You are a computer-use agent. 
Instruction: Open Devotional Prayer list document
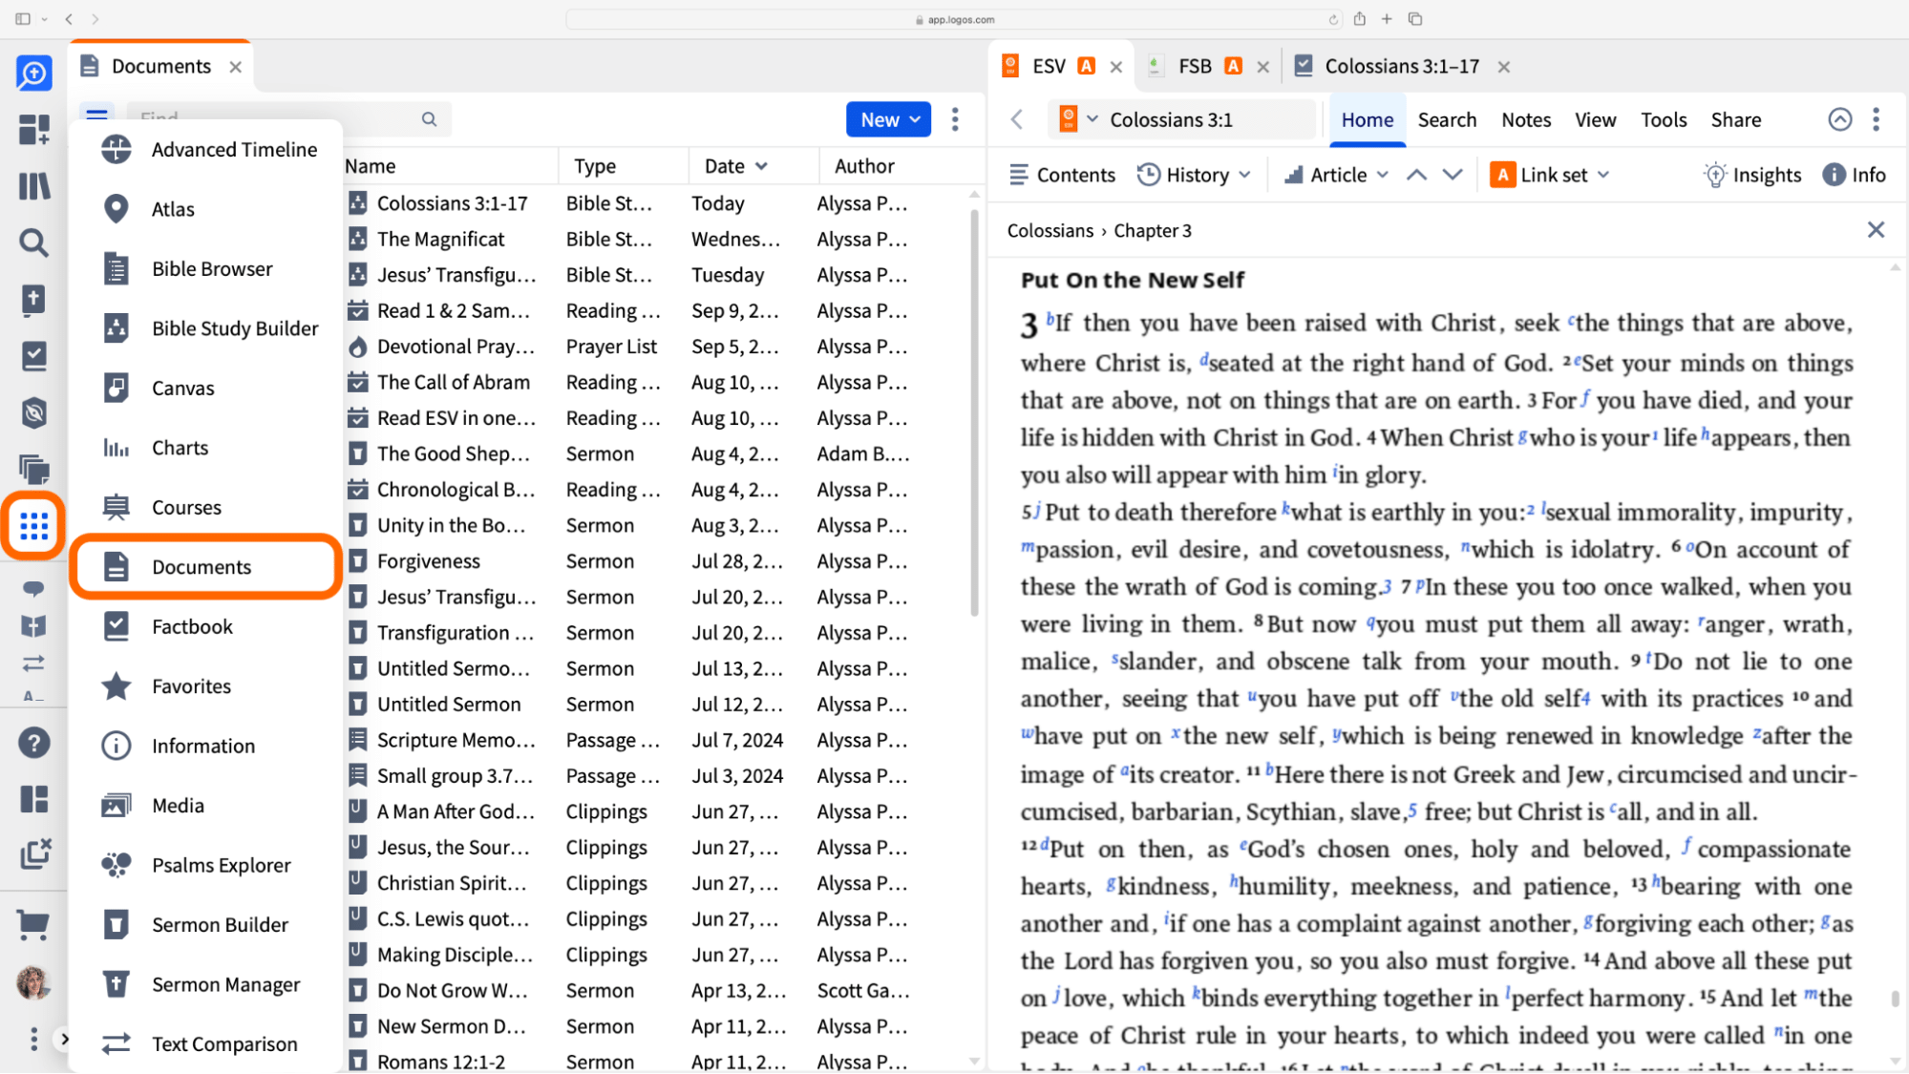click(455, 347)
